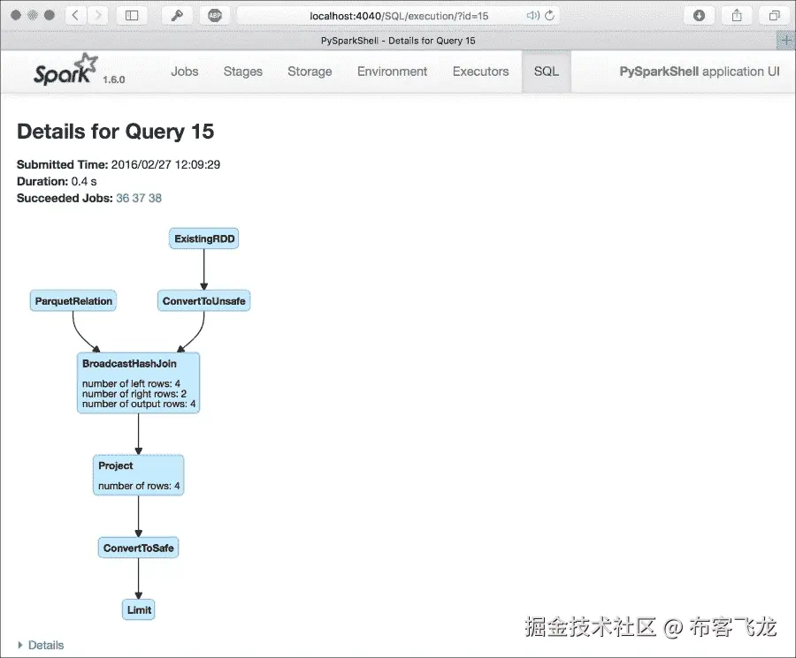Screen dimensions: 796x658
Task: Open the Adblock Plus toolbar icon
Action: coord(214,15)
